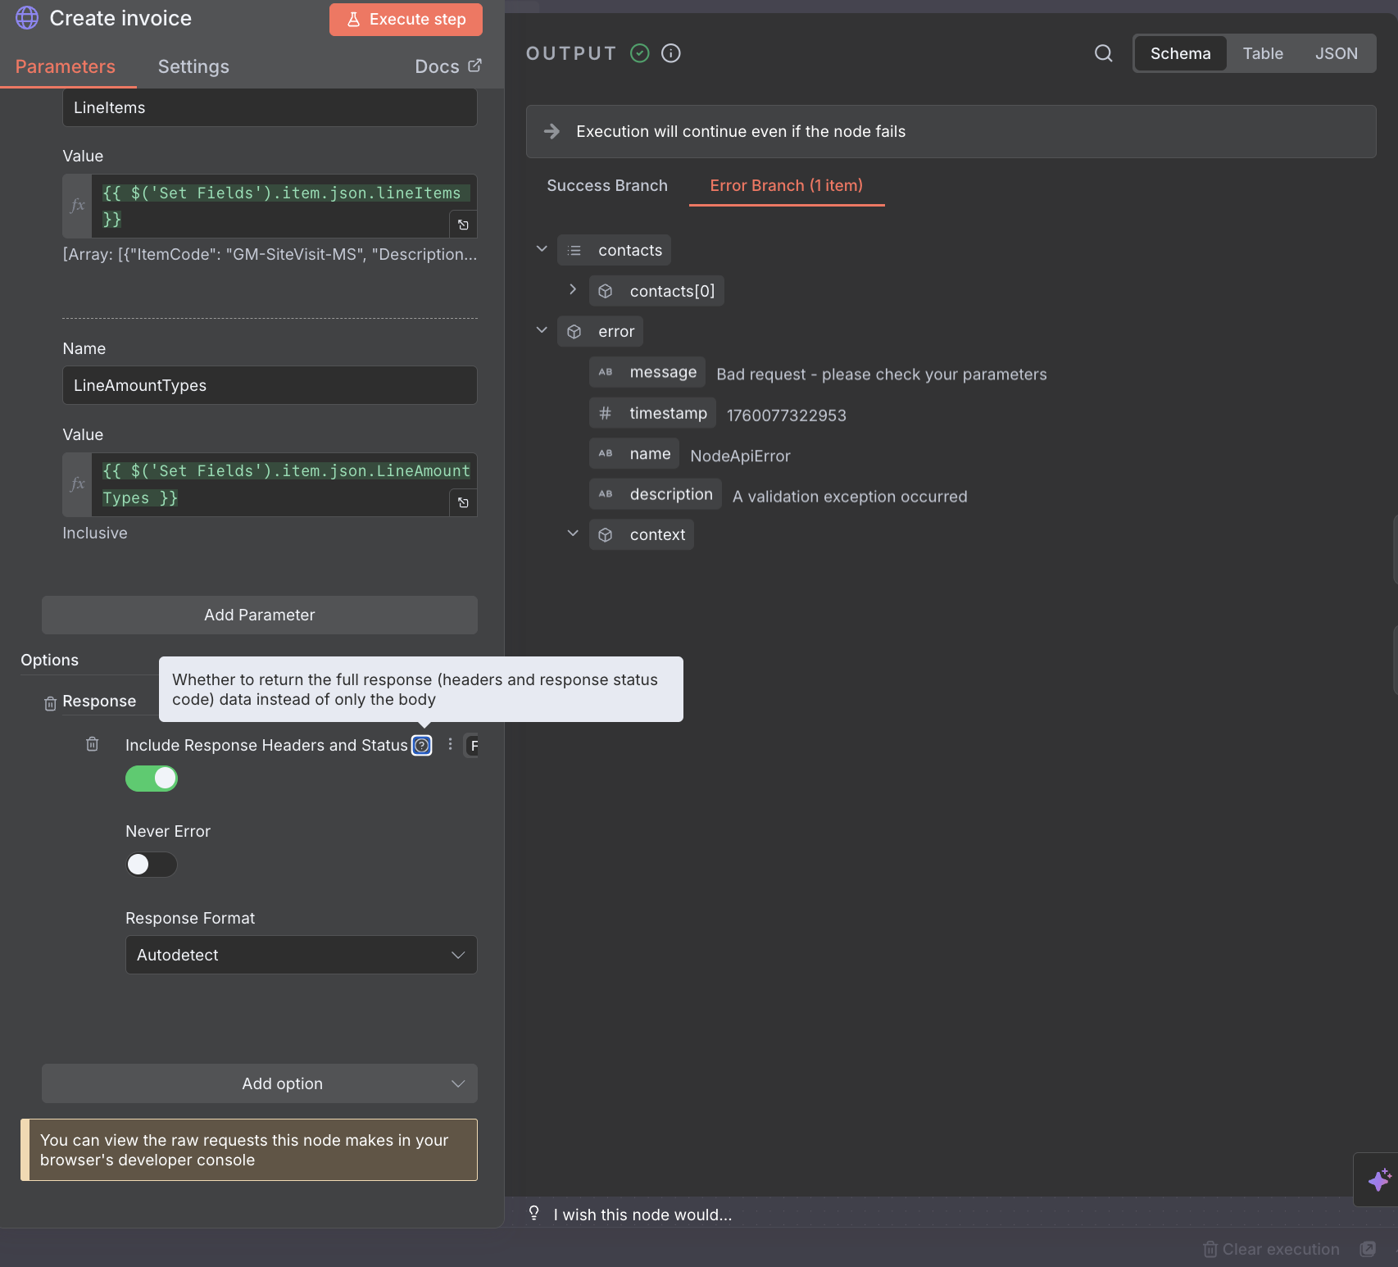1398x1267 pixels.
Task: Click the output search magnifier icon
Action: (x=1103, y=53)
